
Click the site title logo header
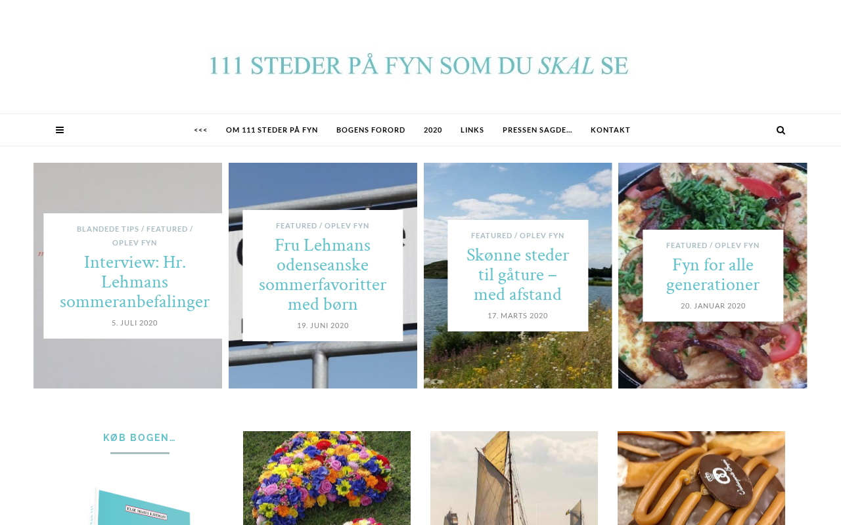(x=419, y=66)
